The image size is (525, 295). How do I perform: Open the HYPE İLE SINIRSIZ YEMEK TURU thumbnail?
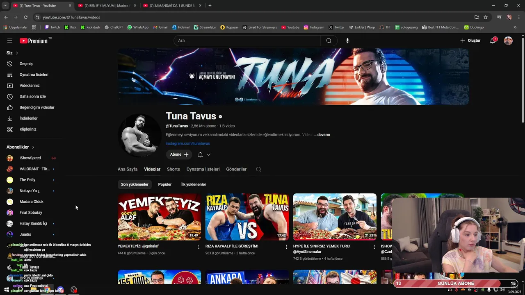(x=335, y=217)
